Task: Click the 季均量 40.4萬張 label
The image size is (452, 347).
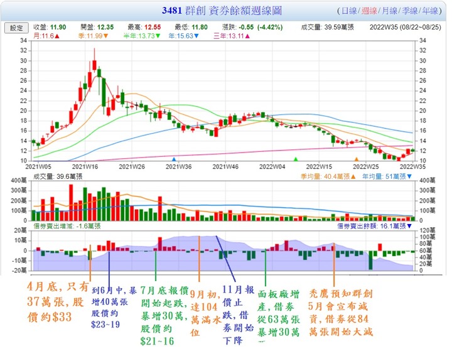Action: click(x=328, y=176)
